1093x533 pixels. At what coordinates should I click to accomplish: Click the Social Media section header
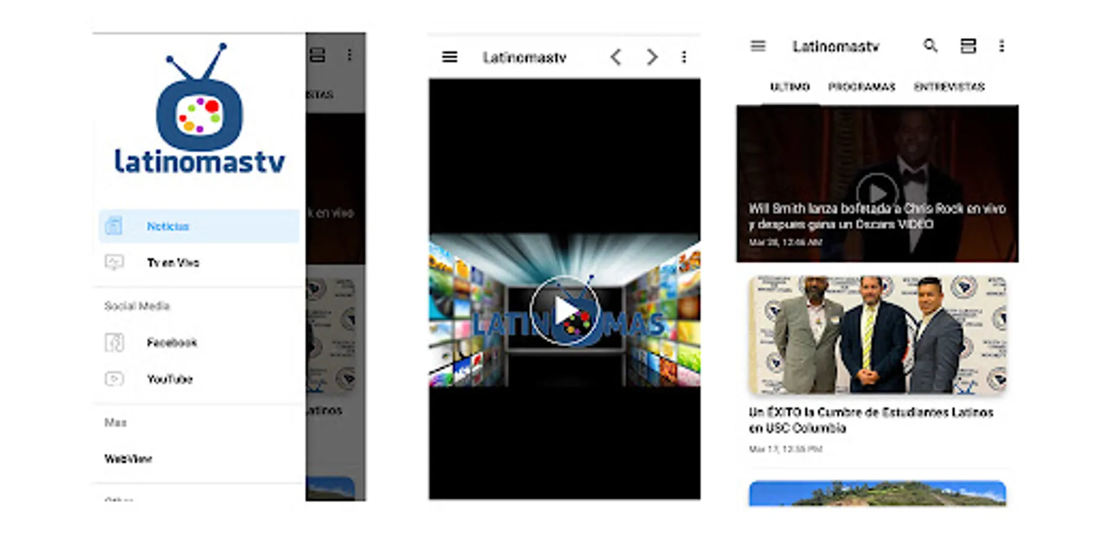[x=137, y=306]
